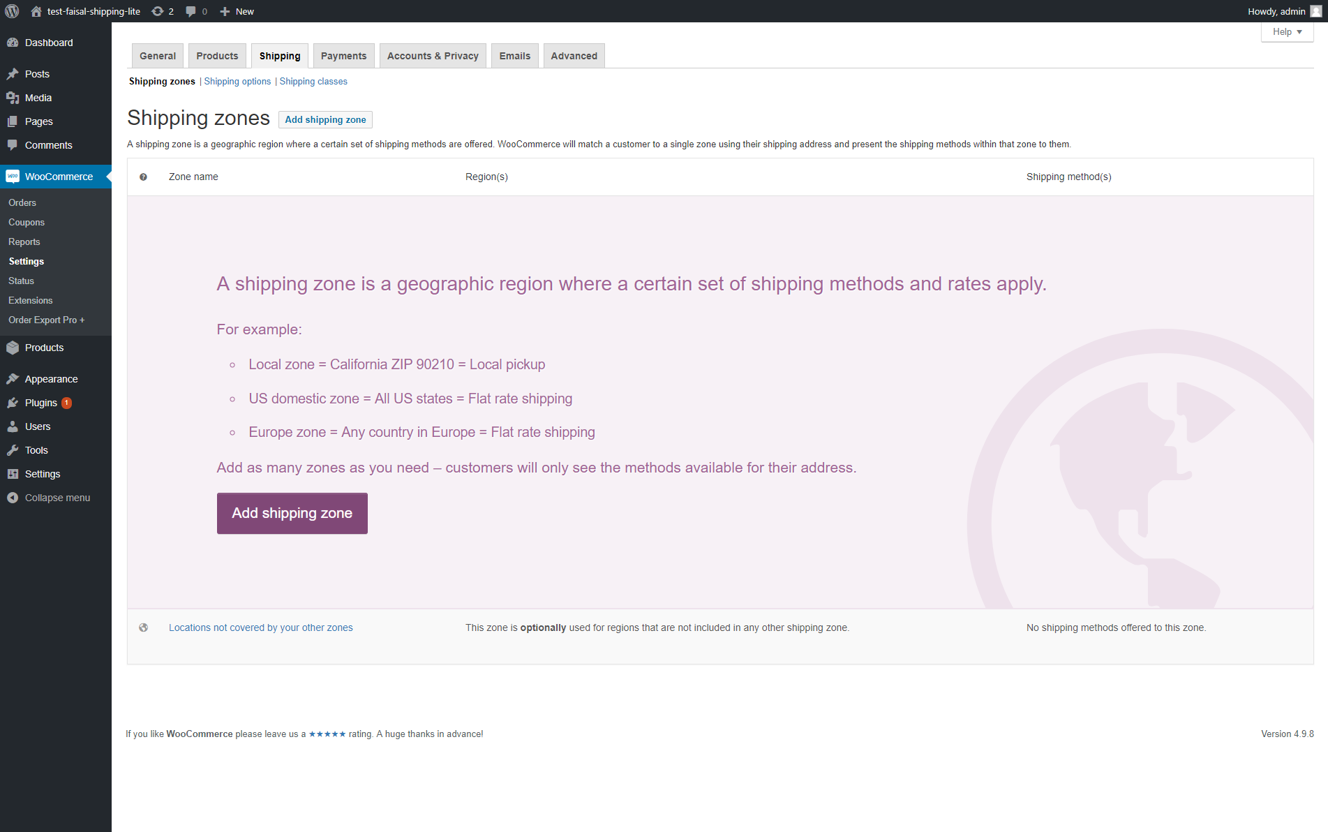Viewport: 1328px width, 832px height.
Task: Open the updates icon showing 2
Action: pos(158,11)
